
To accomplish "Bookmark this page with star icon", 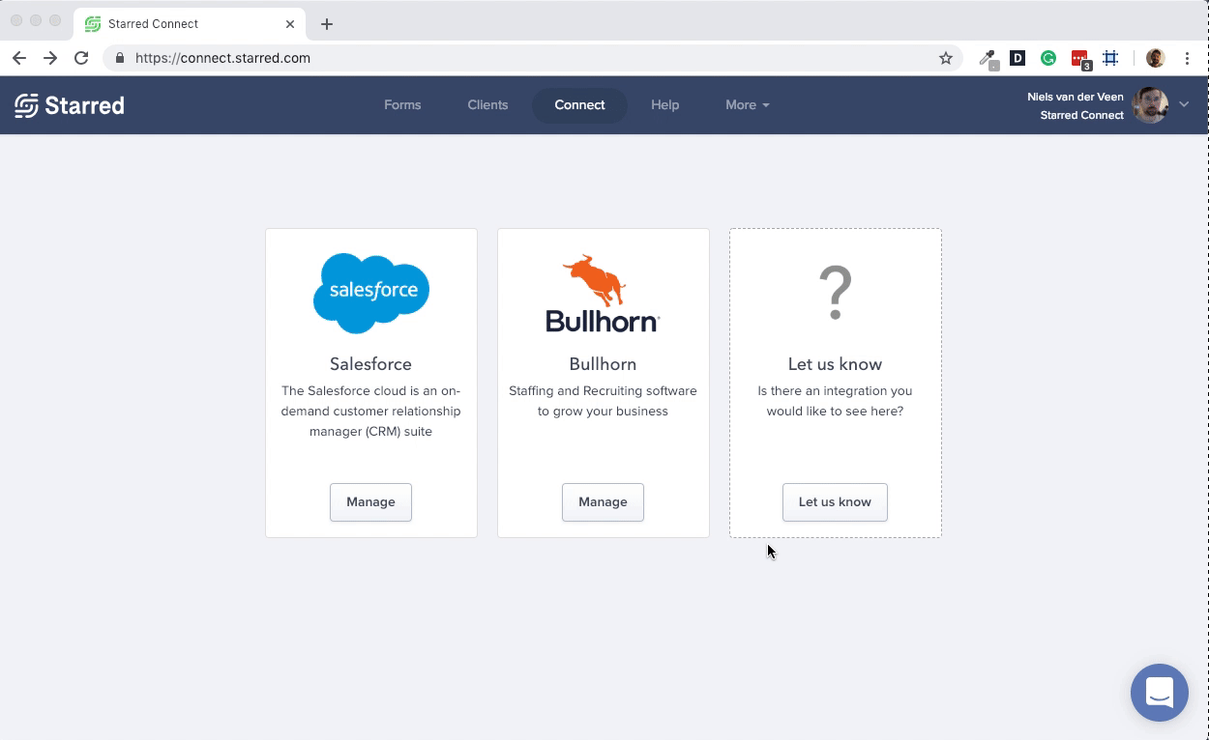I will tap(946, 58).
